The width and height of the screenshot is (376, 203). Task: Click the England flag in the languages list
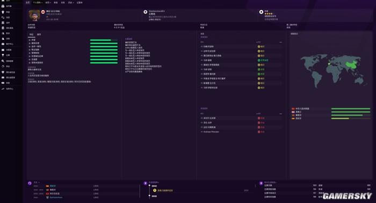pyautogui.click(x=293, y=112)
